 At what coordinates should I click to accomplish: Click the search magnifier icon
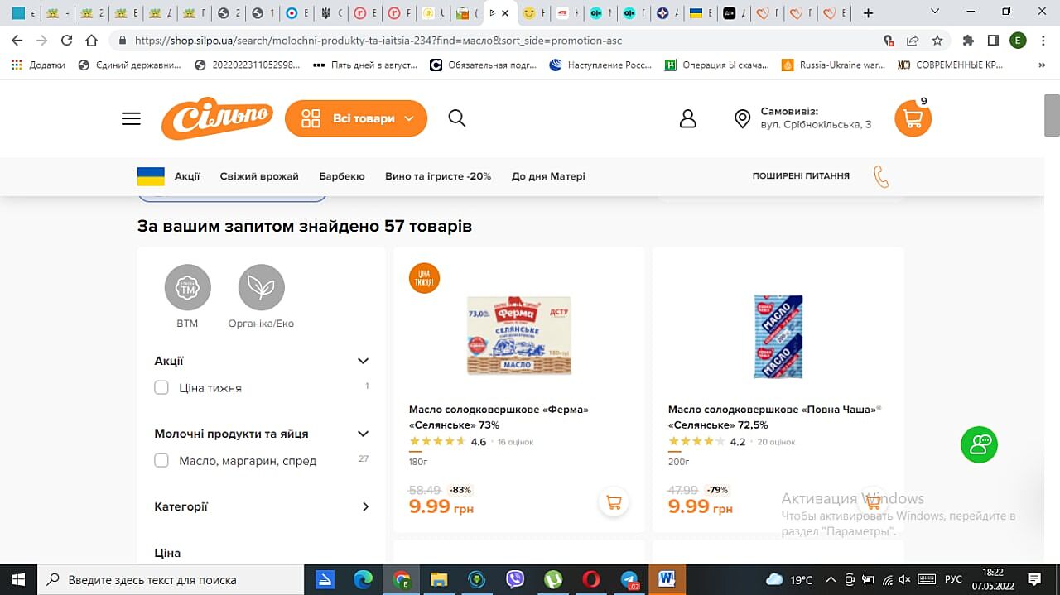coord(456,118)
